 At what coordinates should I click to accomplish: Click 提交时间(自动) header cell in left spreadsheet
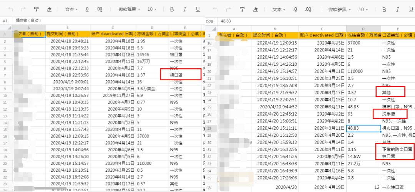tap(68, 34)
